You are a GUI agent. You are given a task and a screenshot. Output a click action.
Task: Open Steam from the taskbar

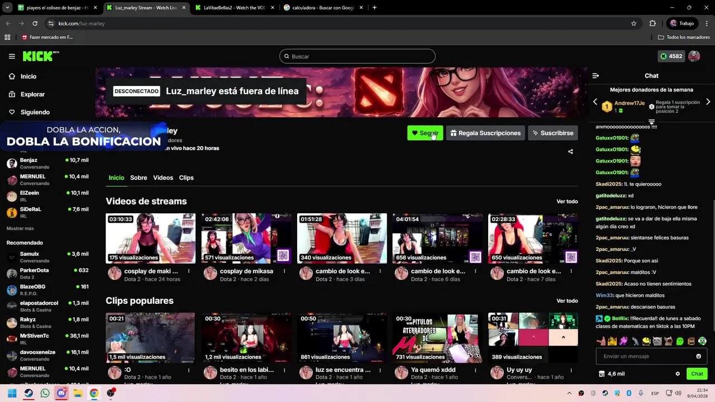click(28, 393)
